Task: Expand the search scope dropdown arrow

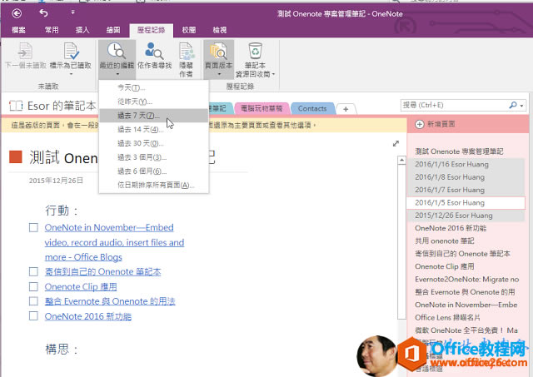Action: click(521, 107)
